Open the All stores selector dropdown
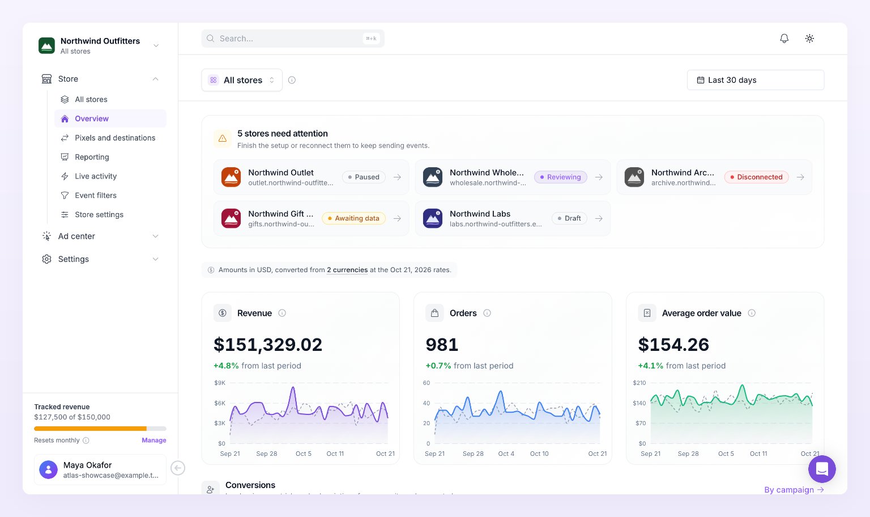The height and width of the screenshot is (517, 870). (x=242, y=80)
